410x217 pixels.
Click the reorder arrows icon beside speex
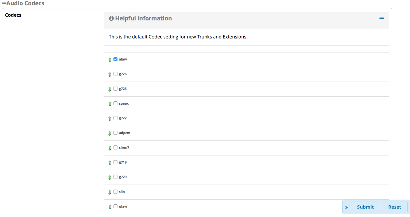click(110, 104)
